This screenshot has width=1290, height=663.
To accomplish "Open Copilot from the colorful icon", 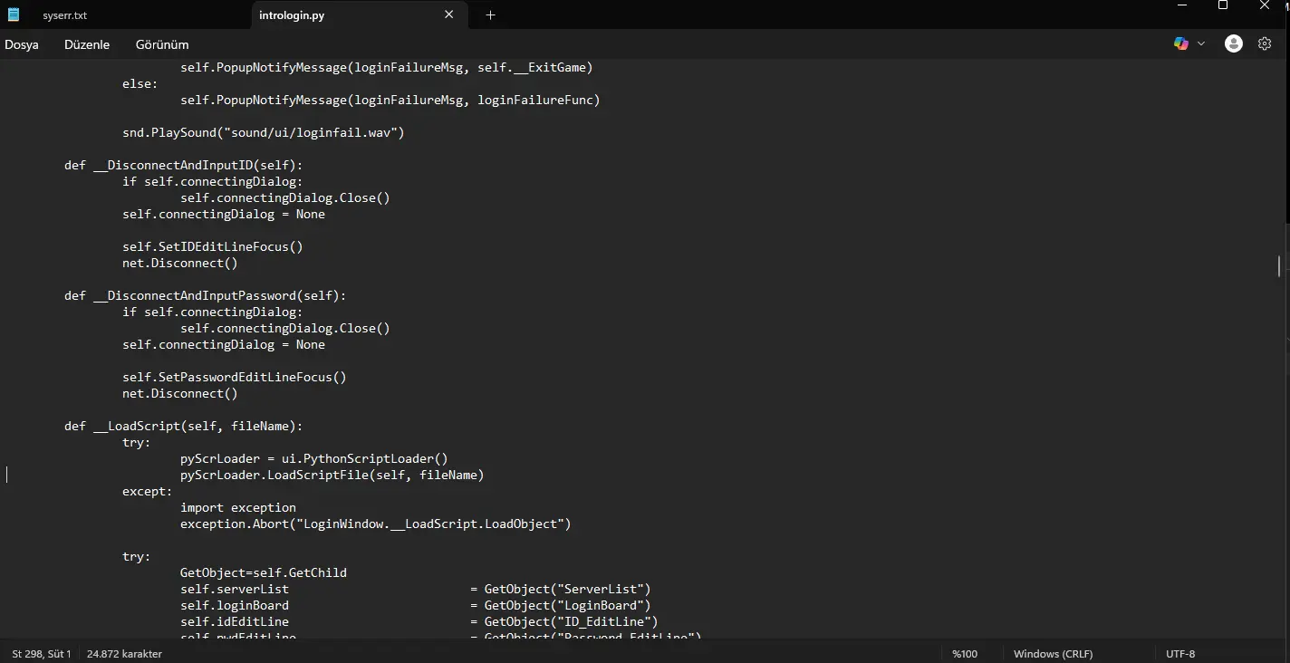I will [x=1180, y=43].
